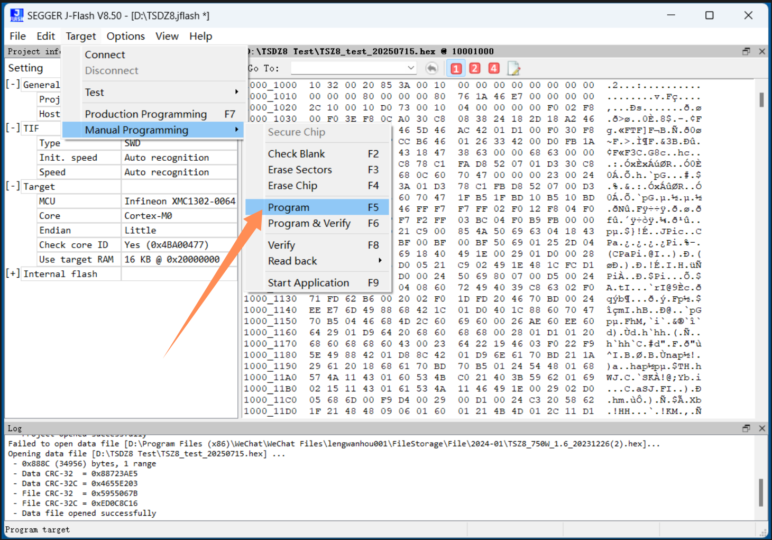Choose Erase Chip from submenu
Image resolution: width=772 pixels, height=540 pixels.
click(x=318, y=185)
